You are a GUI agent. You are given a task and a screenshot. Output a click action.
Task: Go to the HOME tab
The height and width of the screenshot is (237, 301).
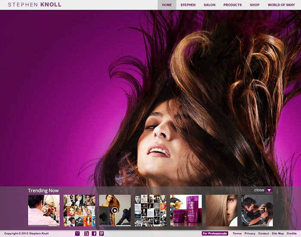tap(167, 5)
